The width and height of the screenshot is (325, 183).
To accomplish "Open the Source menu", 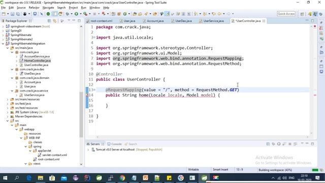I will click(21, 8).
